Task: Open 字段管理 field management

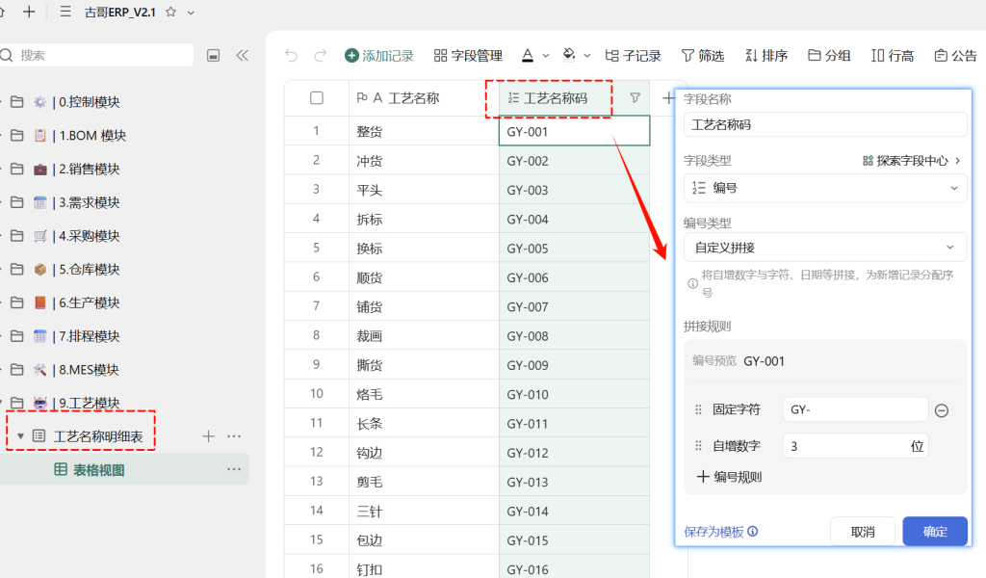Action: [x=468, y=56]
